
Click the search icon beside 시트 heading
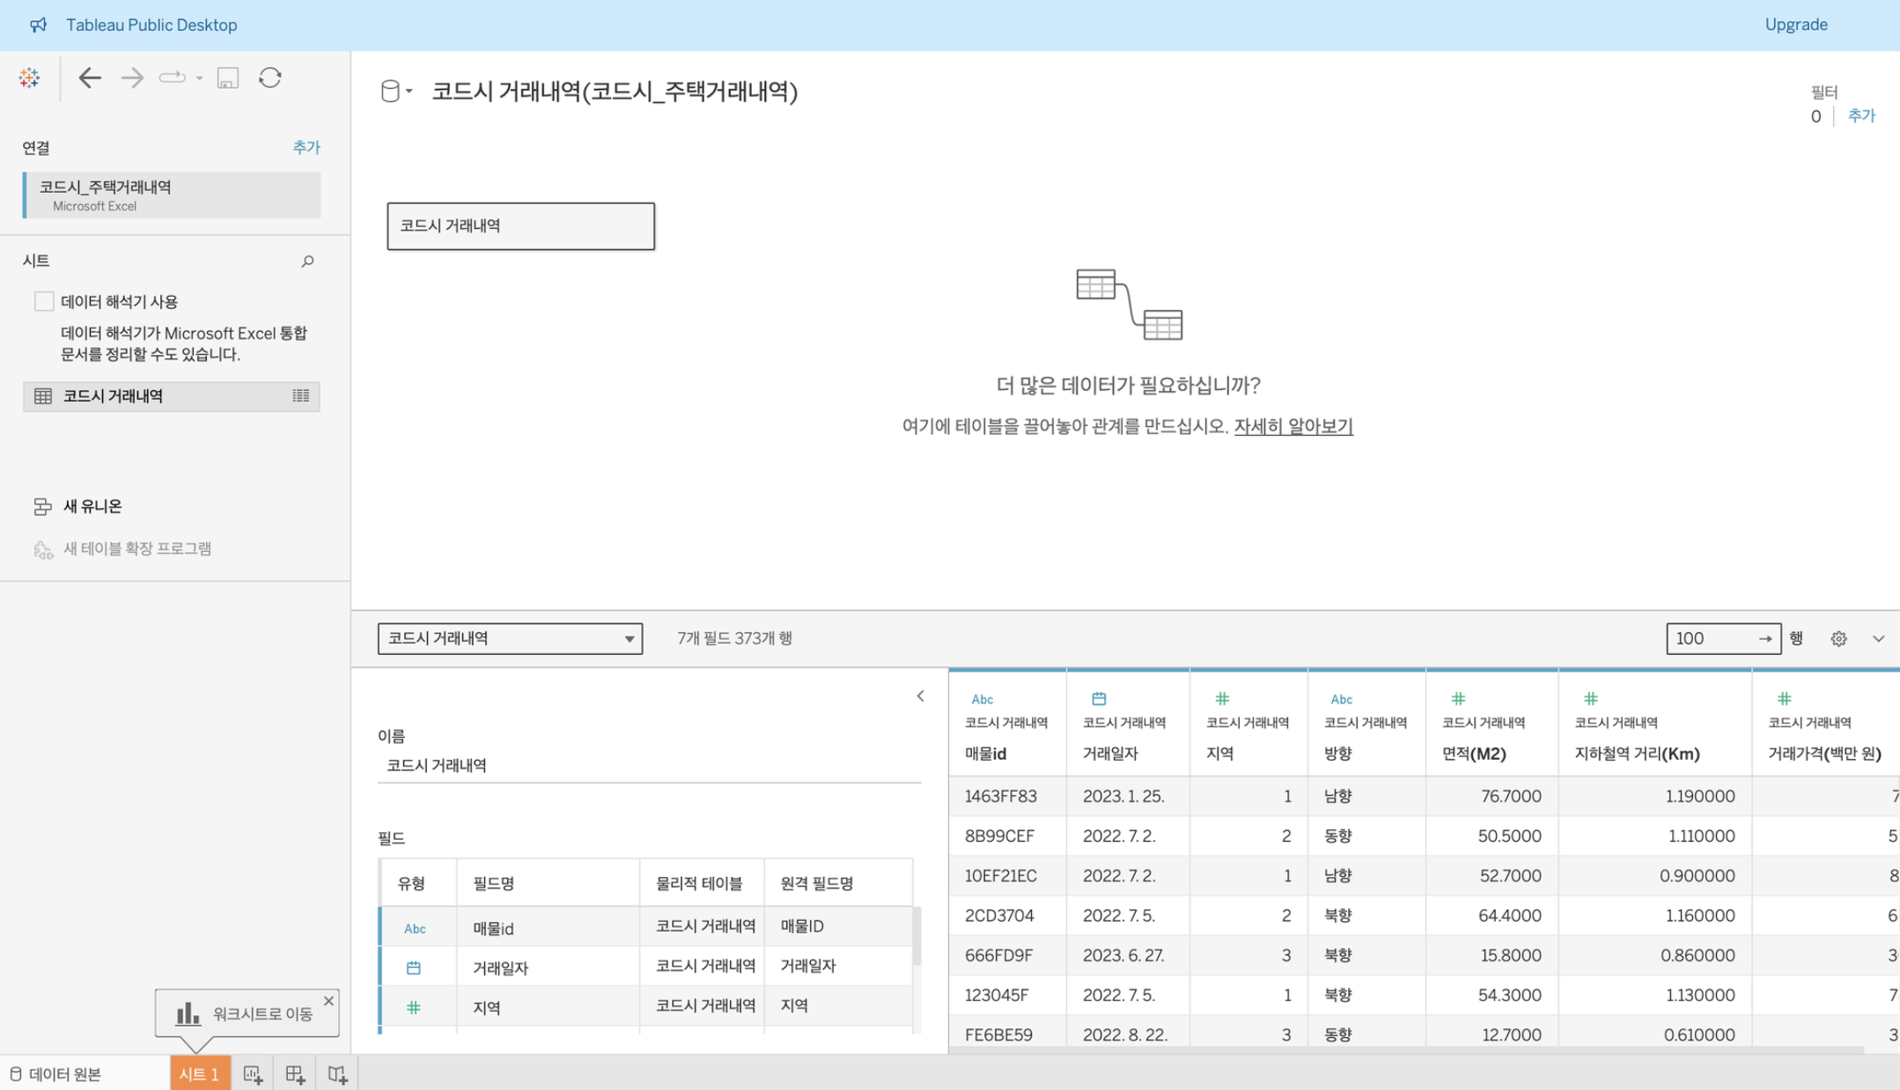[x=307, y=261]
